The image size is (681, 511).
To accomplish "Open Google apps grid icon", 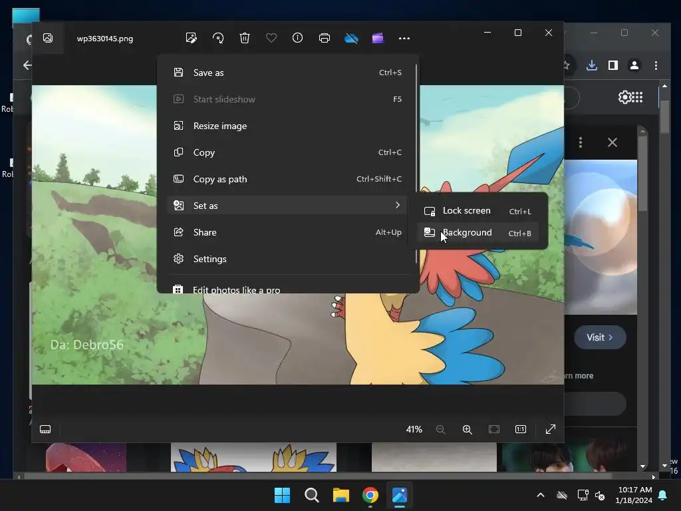I will [637, 97].
